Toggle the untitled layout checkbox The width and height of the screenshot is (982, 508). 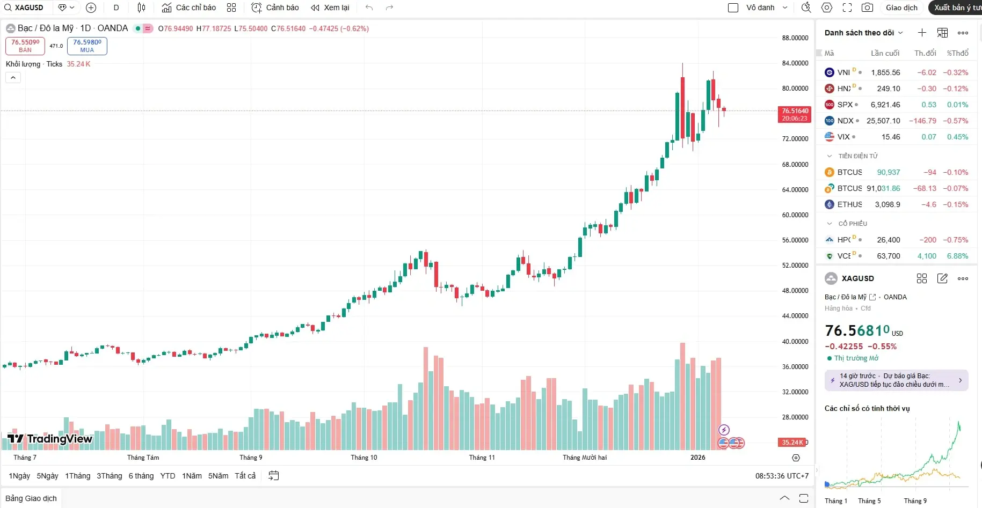[733, 8]
